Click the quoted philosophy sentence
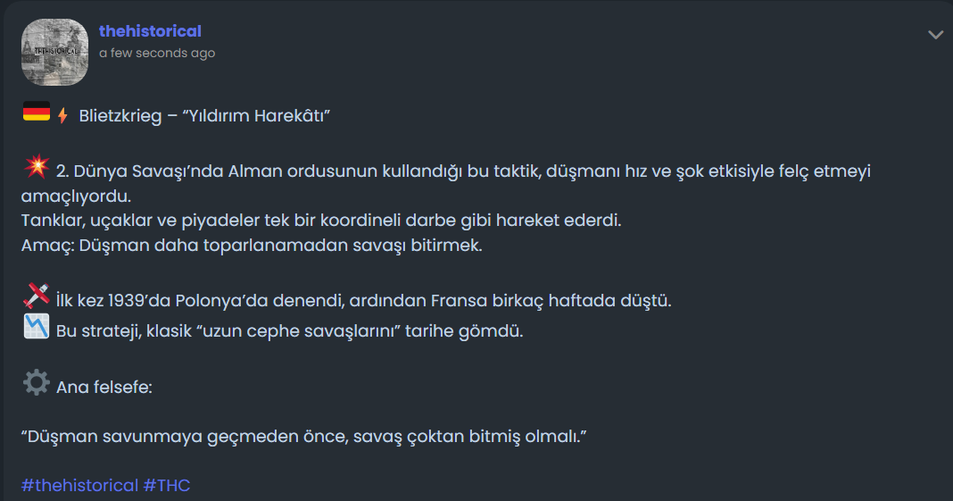The height and width of the screenshot is (501, 953). click(303, 437)
